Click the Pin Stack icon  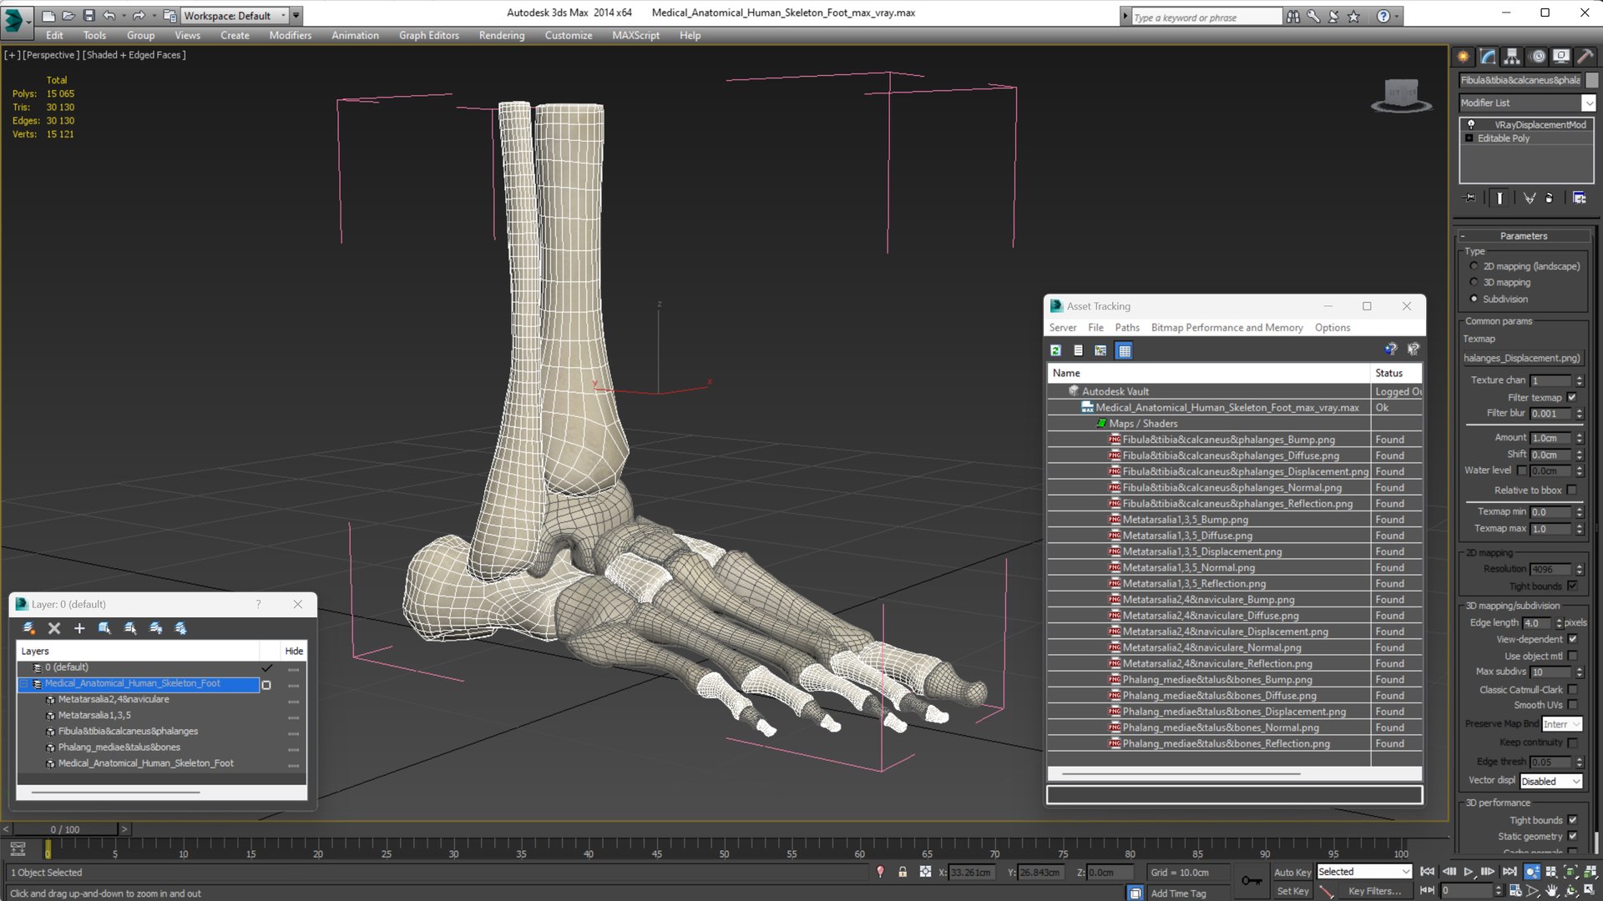1470,198
